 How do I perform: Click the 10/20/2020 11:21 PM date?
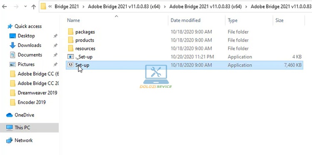point(192,57)
